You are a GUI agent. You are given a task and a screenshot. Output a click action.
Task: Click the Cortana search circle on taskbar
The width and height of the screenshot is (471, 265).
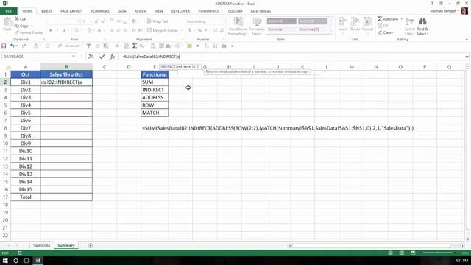pos(15,261)
